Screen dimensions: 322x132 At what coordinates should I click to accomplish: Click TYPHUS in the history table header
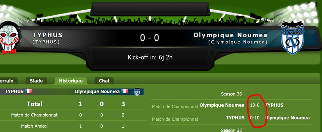(x=14, y=91)
